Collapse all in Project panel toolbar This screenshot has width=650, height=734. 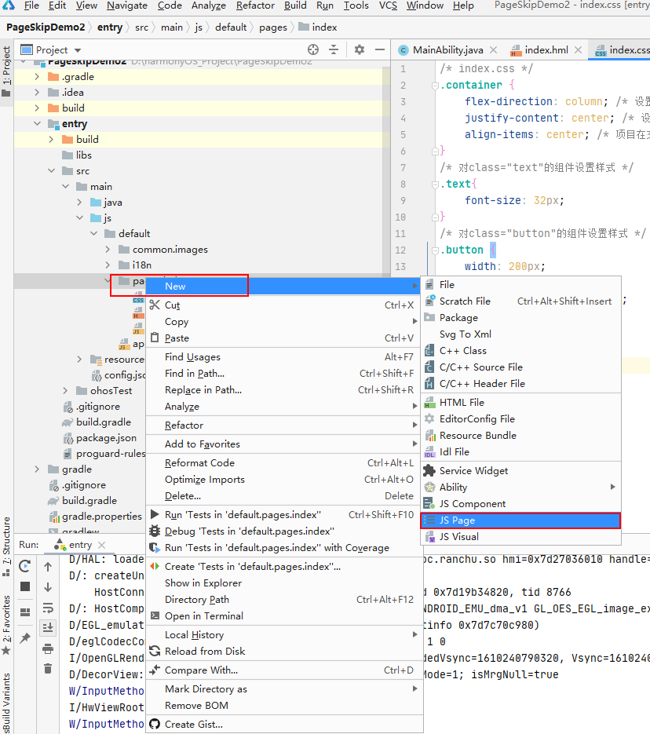[x=334, y=49]
